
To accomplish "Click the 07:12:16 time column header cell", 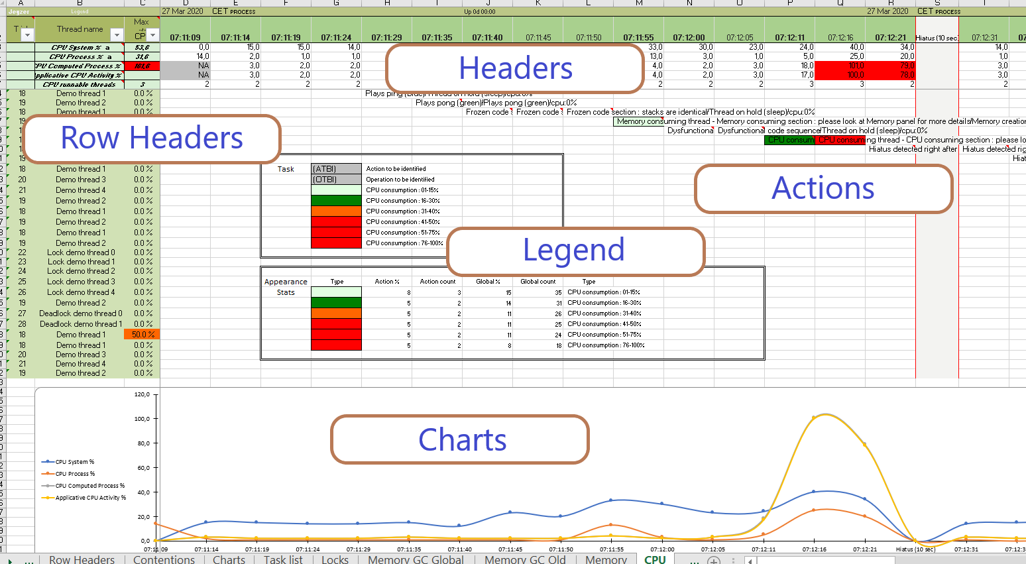I will (840, 38).
